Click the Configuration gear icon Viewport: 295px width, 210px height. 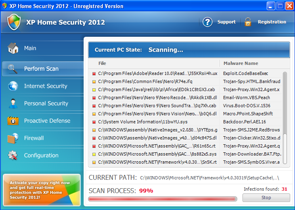(13, 156)
